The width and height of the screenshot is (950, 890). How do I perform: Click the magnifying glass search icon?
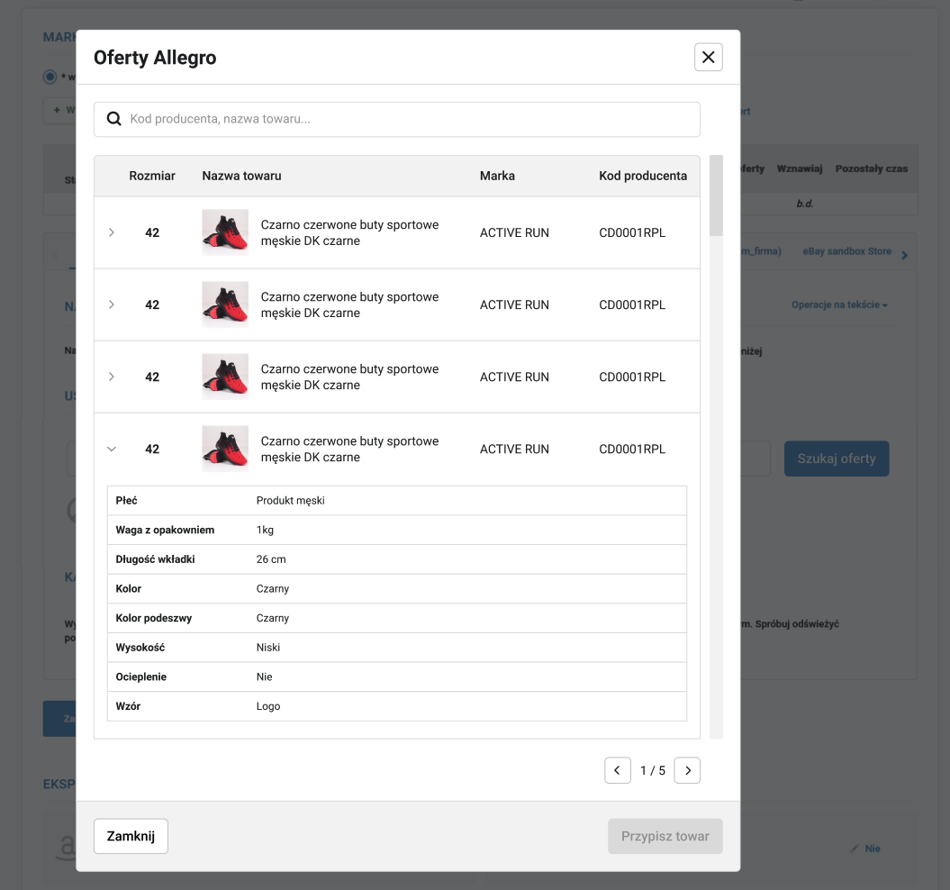tap(114, 119)
